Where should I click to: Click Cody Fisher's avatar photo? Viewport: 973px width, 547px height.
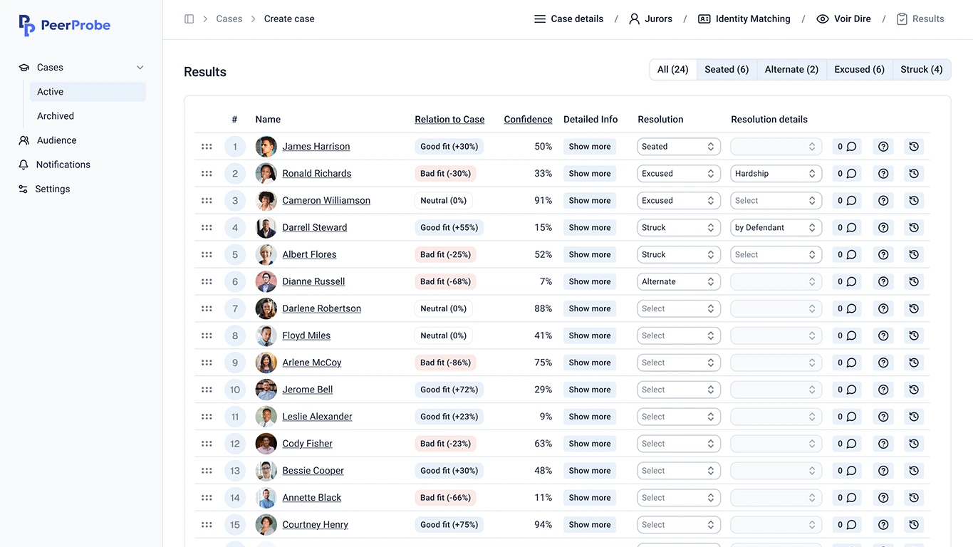click(266, 444)
